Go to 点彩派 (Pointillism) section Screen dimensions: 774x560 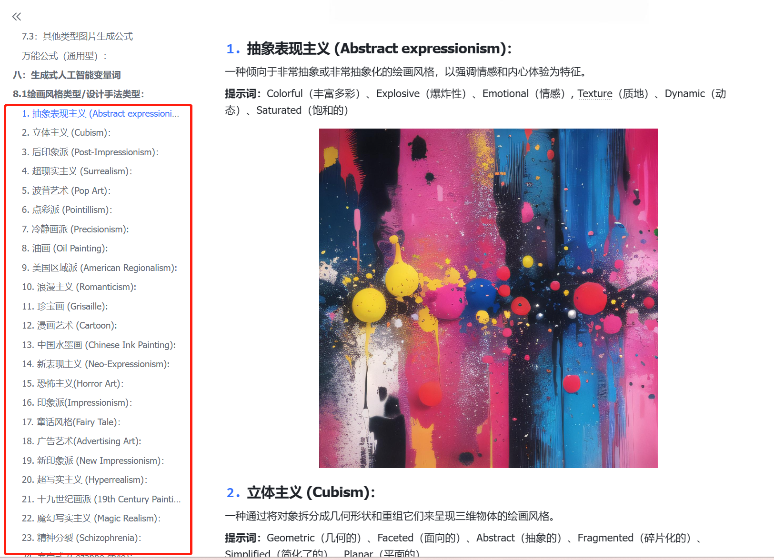click(x=67, y=210)
